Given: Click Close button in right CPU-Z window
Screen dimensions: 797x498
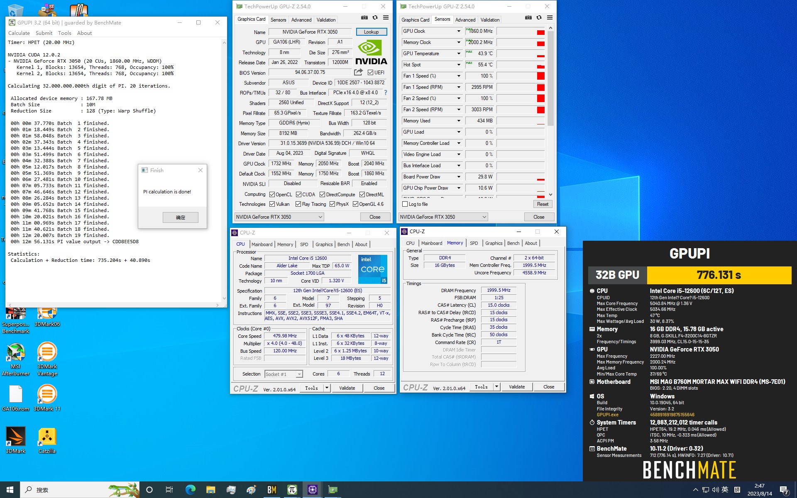Looking at the screenshot, I should [x=549, y=387].
